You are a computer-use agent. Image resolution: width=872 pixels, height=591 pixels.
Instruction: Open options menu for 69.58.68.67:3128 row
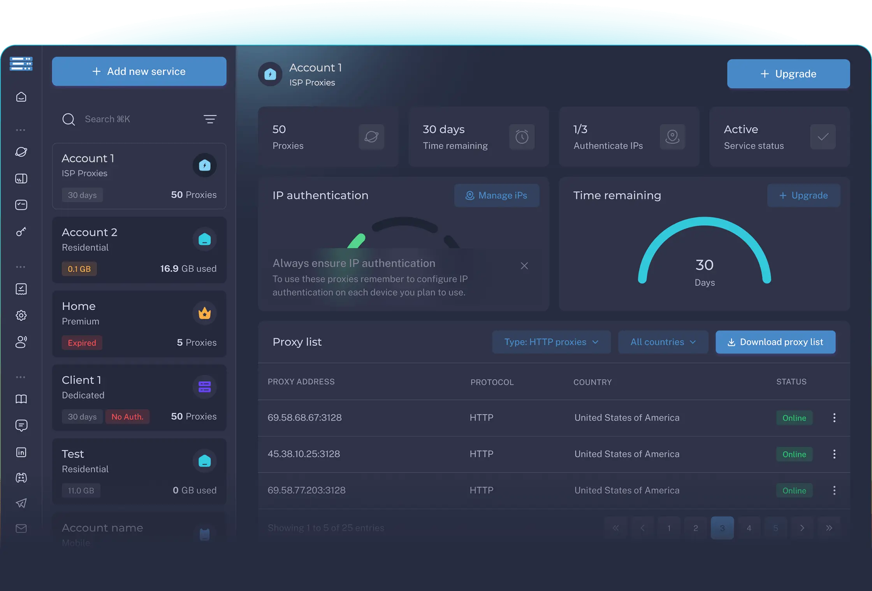click(834, 418)
